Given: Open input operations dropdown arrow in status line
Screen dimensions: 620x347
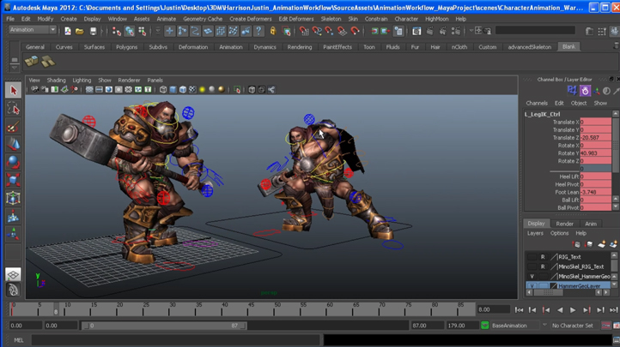Looking at the screenshot, I should [x=471, y=31].
